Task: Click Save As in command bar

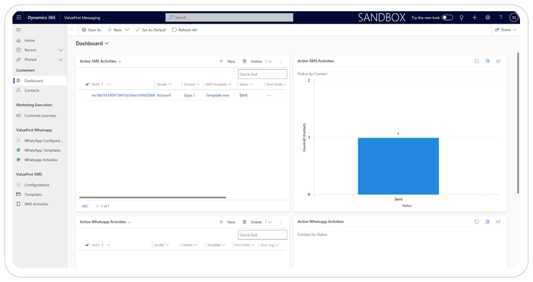Action: [91, 30]
